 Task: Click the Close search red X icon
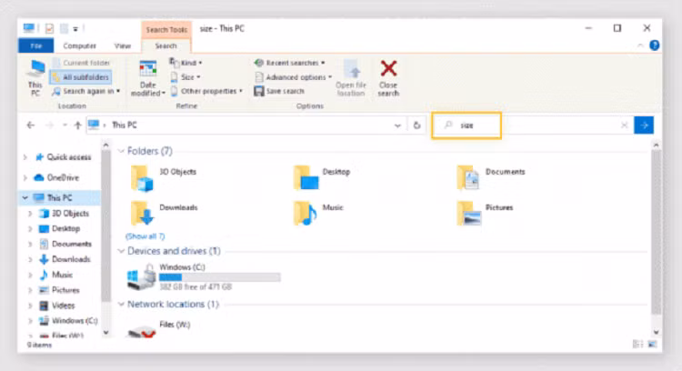[x=388, y=69]
